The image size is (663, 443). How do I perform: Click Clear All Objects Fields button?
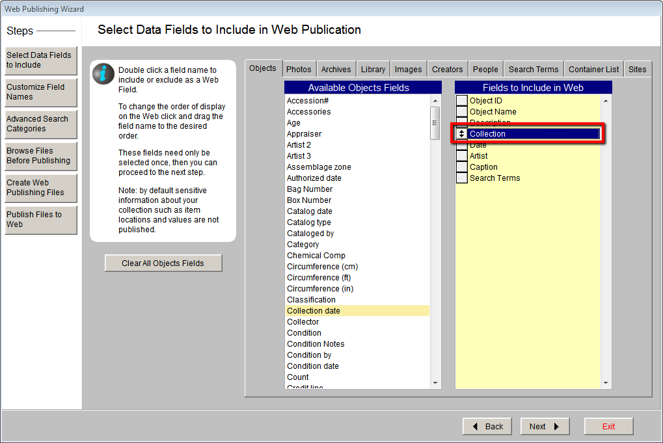pos(163,263)
